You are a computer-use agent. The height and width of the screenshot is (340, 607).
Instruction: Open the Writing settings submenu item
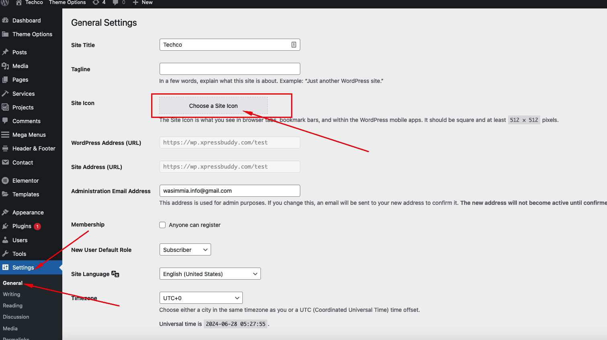tap(11, 295)
